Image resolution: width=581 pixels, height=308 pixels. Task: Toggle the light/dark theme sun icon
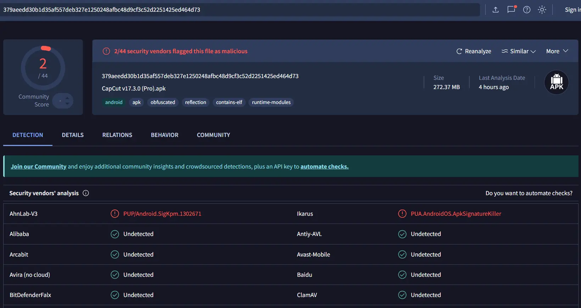tap(542, 10)
